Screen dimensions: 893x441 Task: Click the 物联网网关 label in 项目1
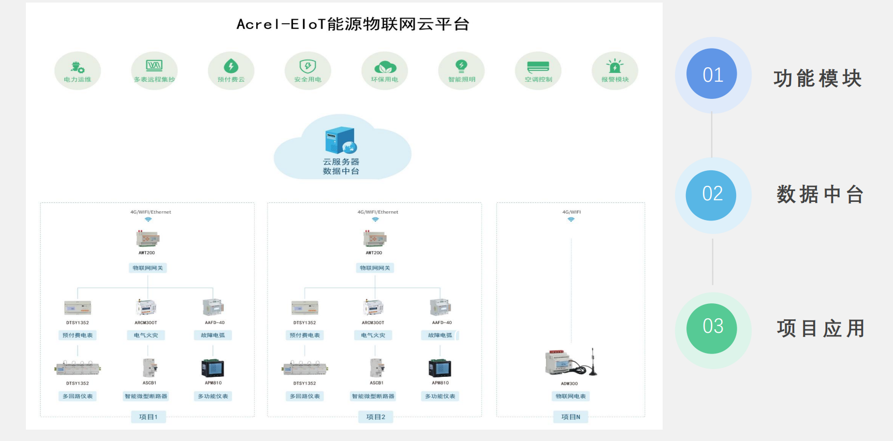[x=148, y=268]
